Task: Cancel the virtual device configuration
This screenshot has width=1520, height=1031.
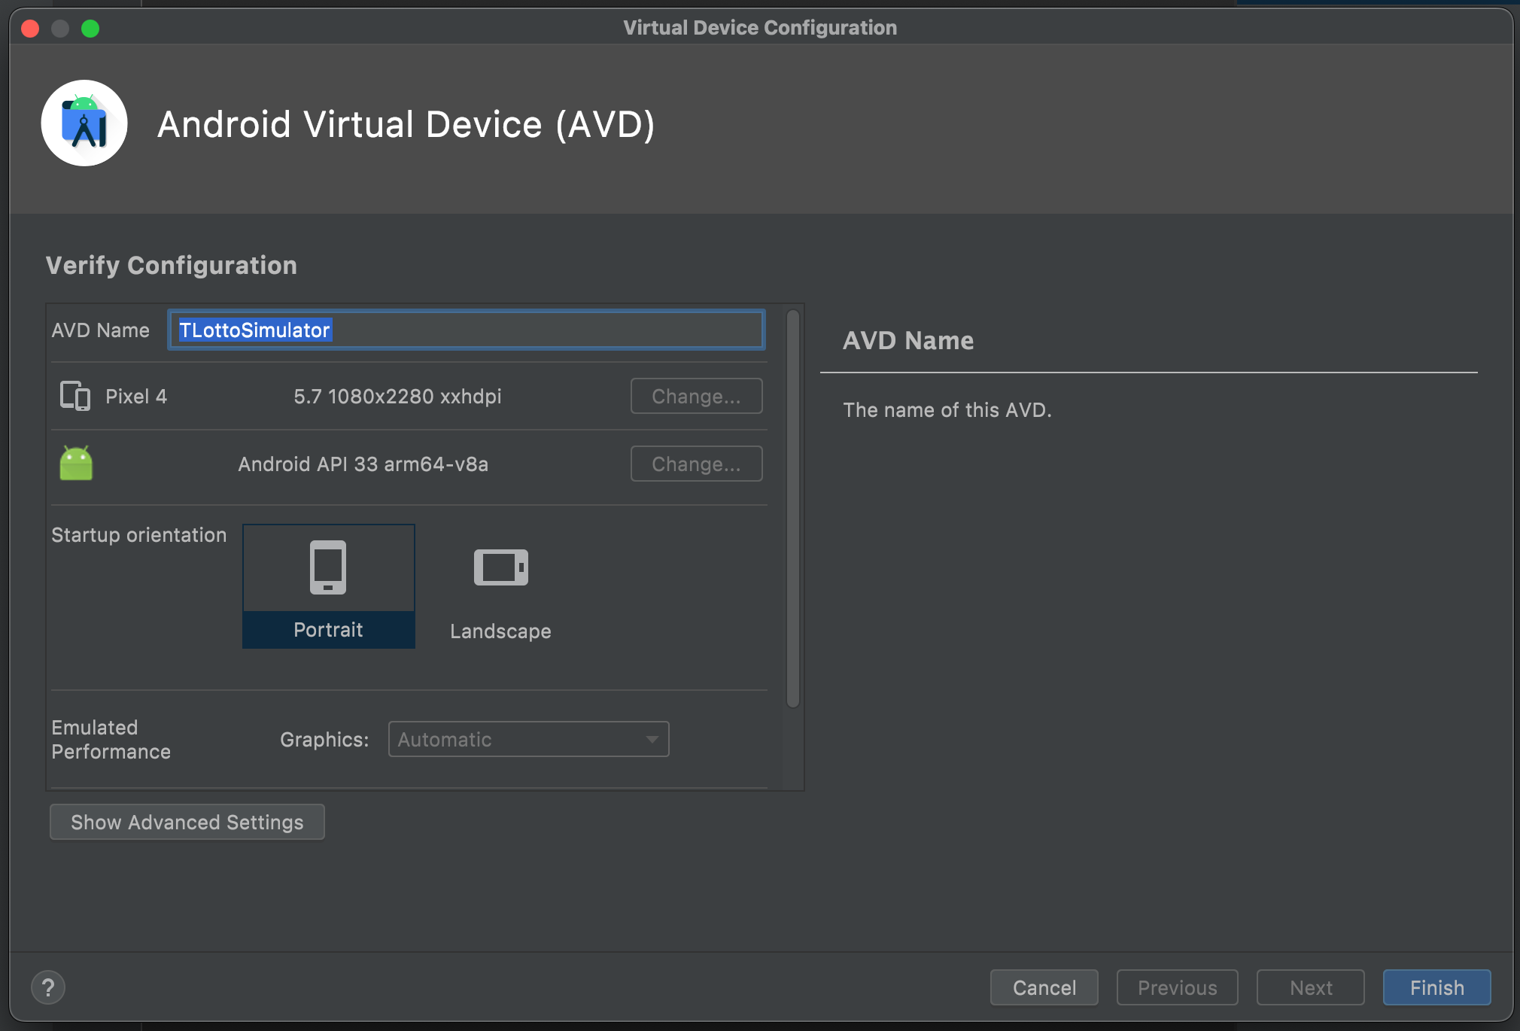Action: tap(1044, 987)
